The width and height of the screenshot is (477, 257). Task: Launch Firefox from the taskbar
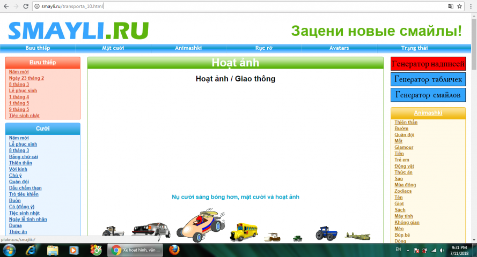pyautogui.click(x=174, y=250)
